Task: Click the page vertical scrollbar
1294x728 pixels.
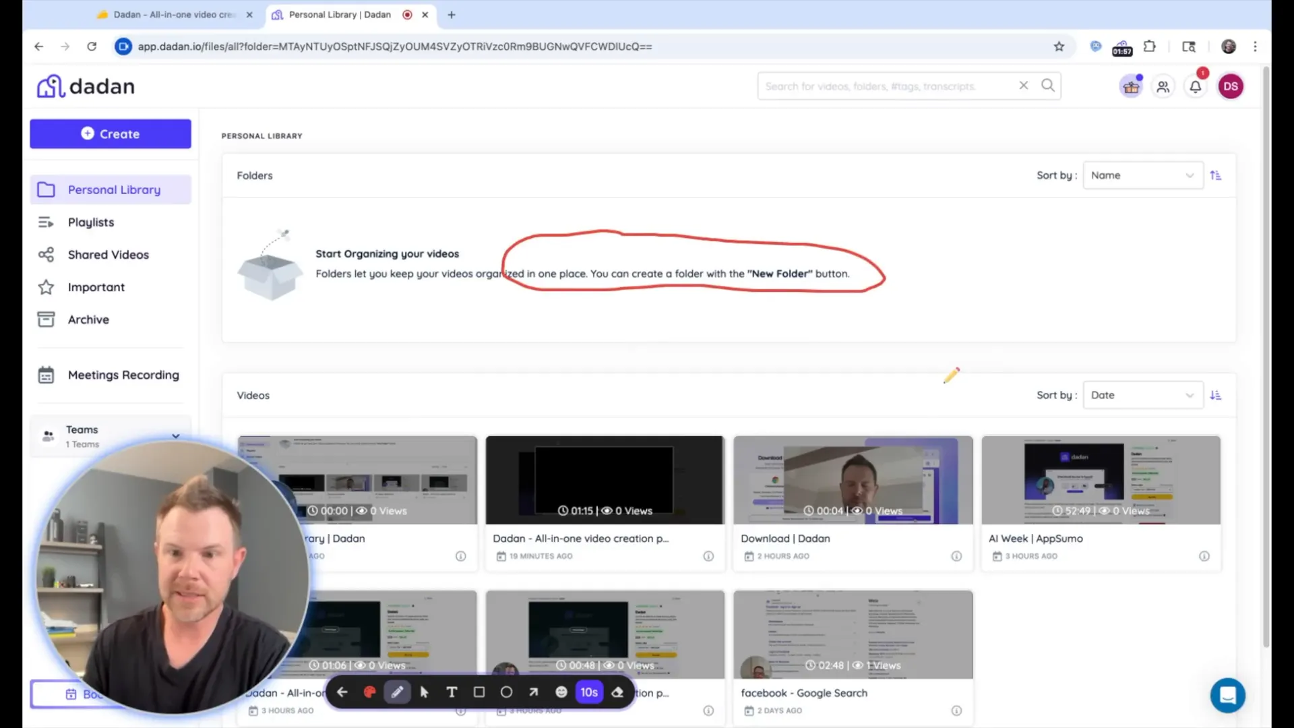Action: point(1266,357)
